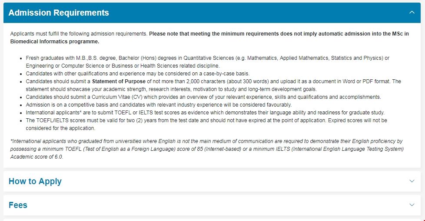Click the Fees down-chevron icon

pos(412,205)
